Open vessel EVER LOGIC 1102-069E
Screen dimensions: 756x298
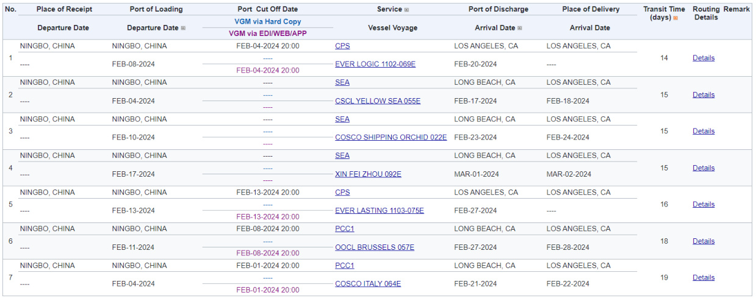(x=375, y=64)
